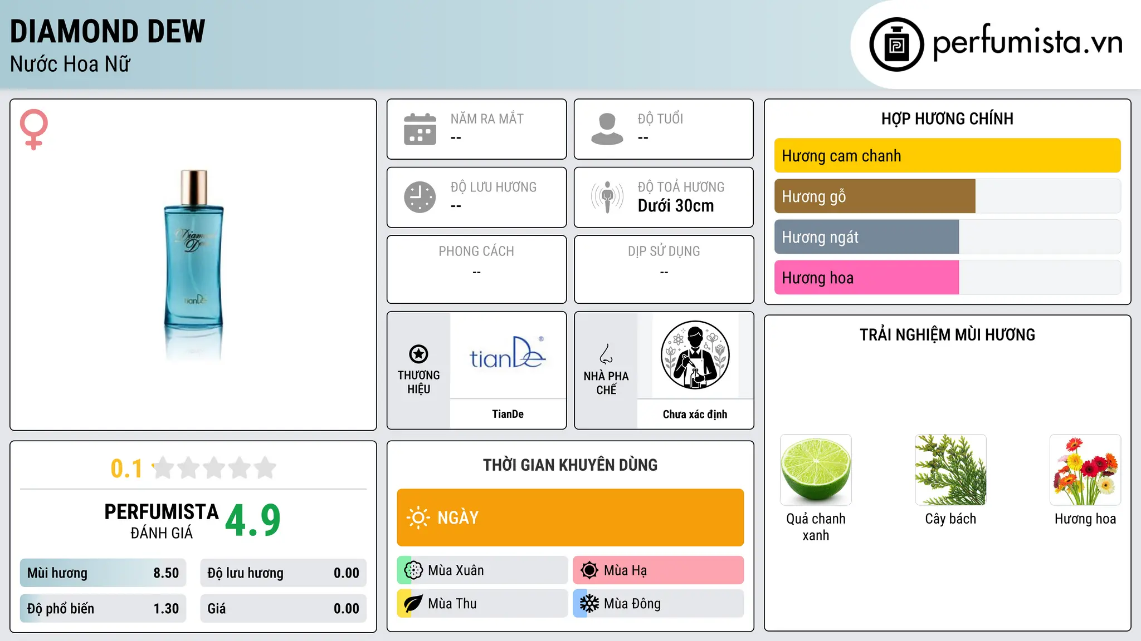Click the flower icon for Mùa Xuân
This screenshot has height=641, width=1141.
point(413,570)
